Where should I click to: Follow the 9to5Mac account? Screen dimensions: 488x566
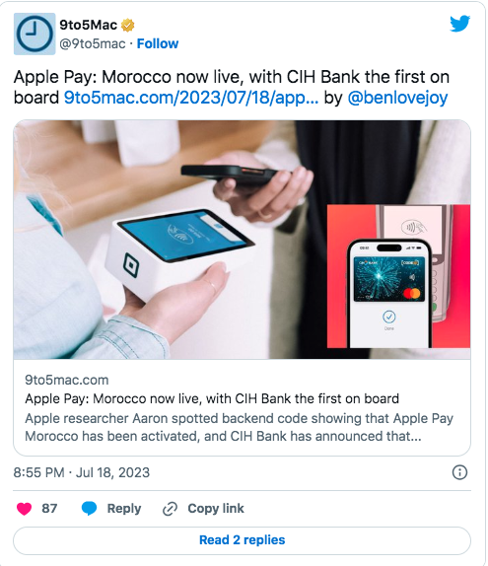[158, 43]
